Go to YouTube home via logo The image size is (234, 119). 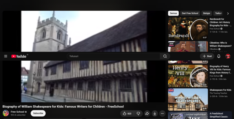tap(19, 56)
